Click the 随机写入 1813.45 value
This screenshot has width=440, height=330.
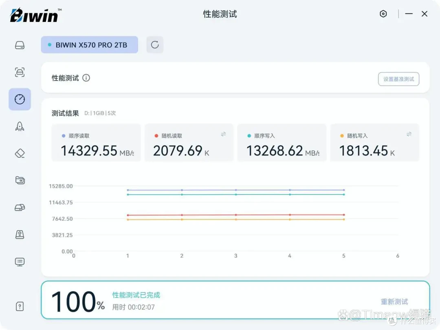[363, 151]
